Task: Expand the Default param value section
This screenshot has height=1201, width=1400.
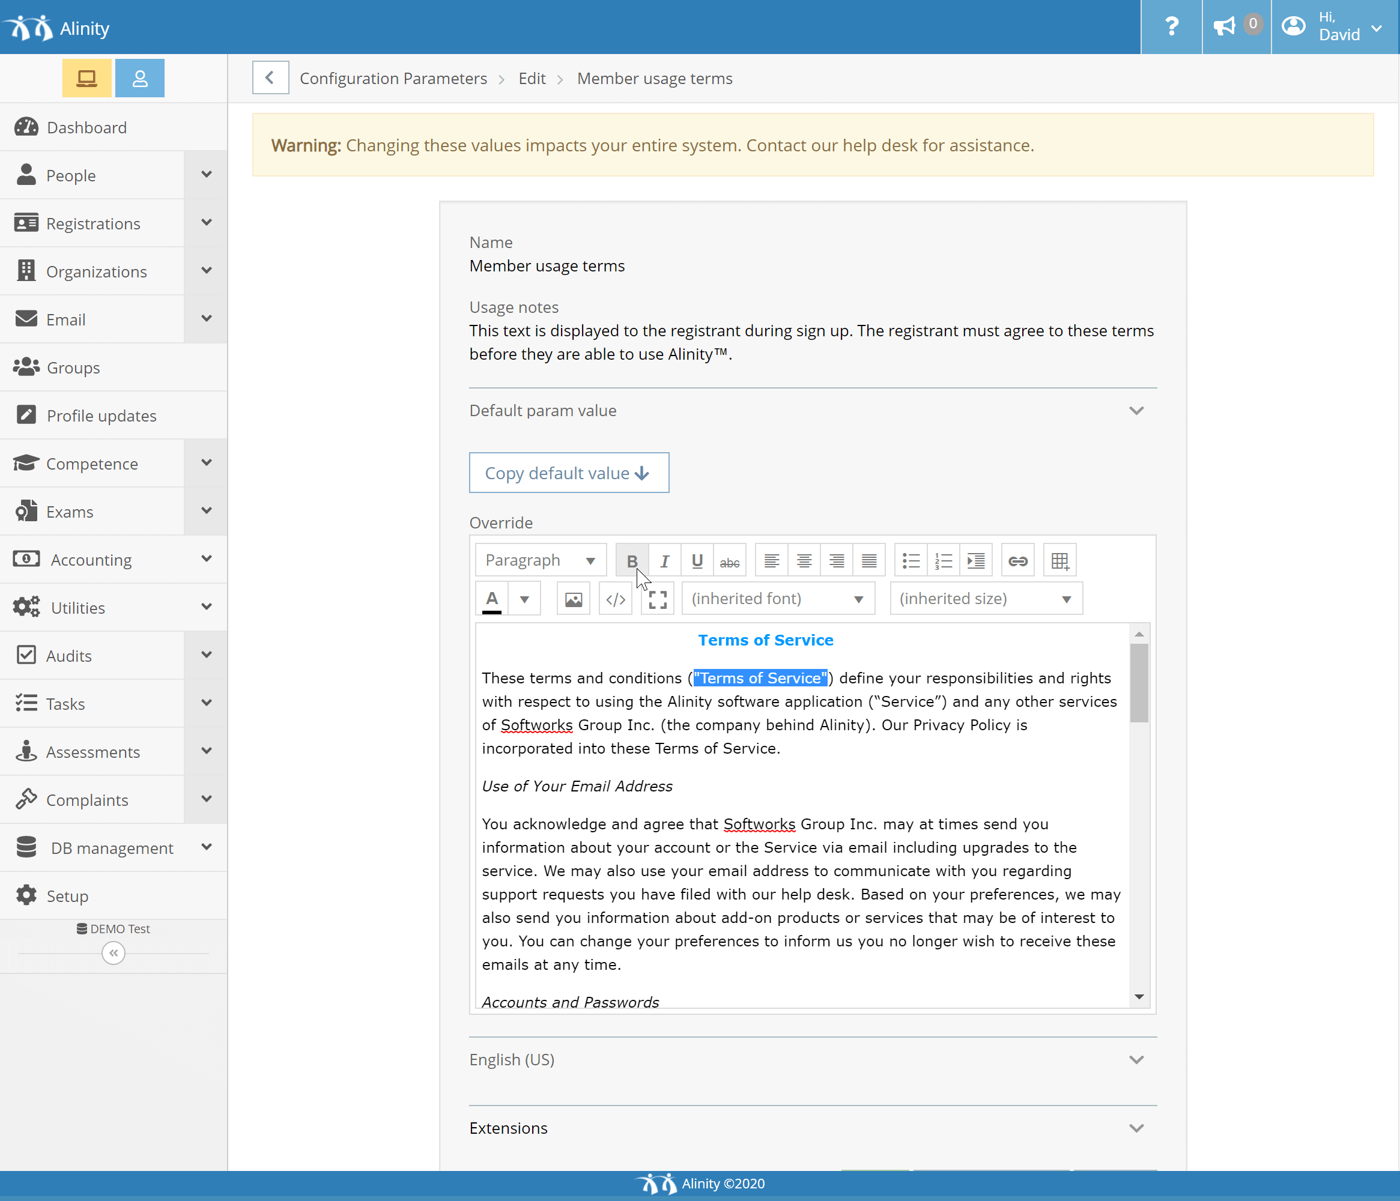Action: point(813,411)
